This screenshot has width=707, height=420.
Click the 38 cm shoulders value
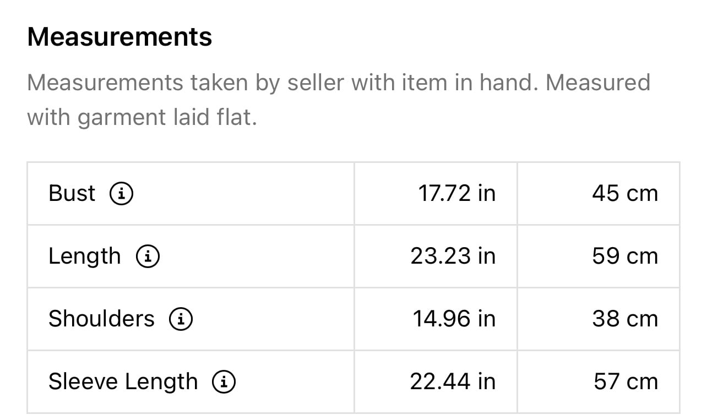[x=625, y=319]
